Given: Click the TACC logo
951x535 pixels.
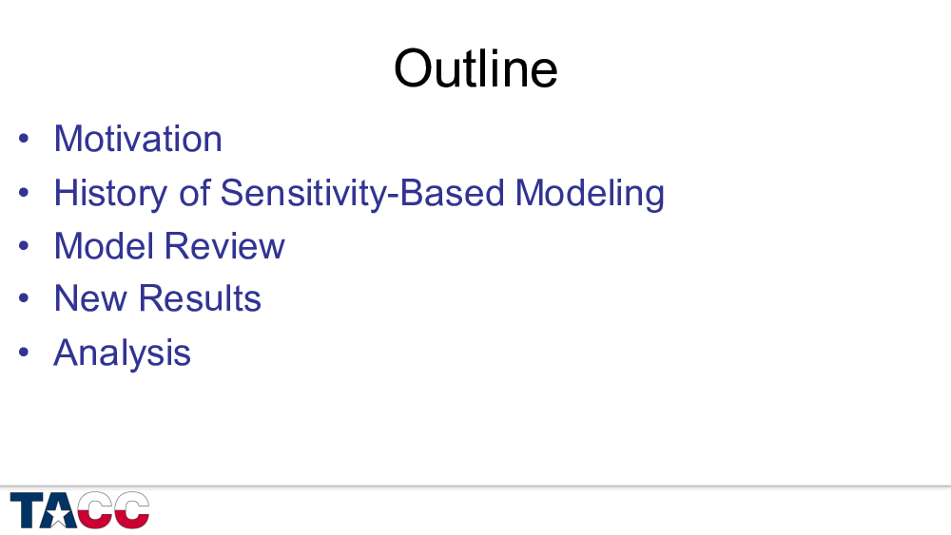Looking at the screenshot, I should coord(80,510).
